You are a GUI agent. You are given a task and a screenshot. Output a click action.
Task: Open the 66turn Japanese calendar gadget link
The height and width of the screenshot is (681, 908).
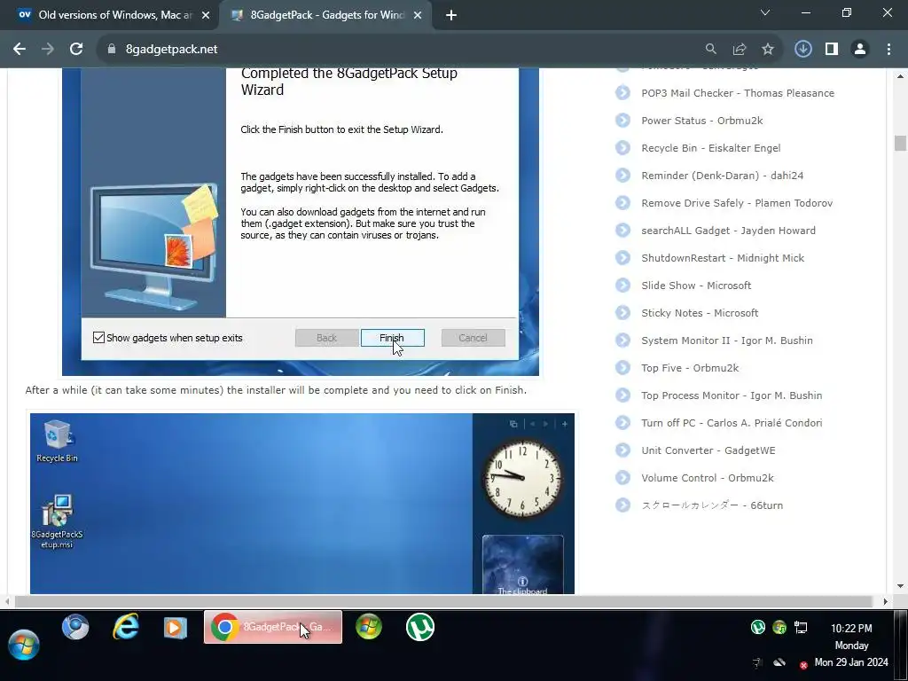[712, 505]
